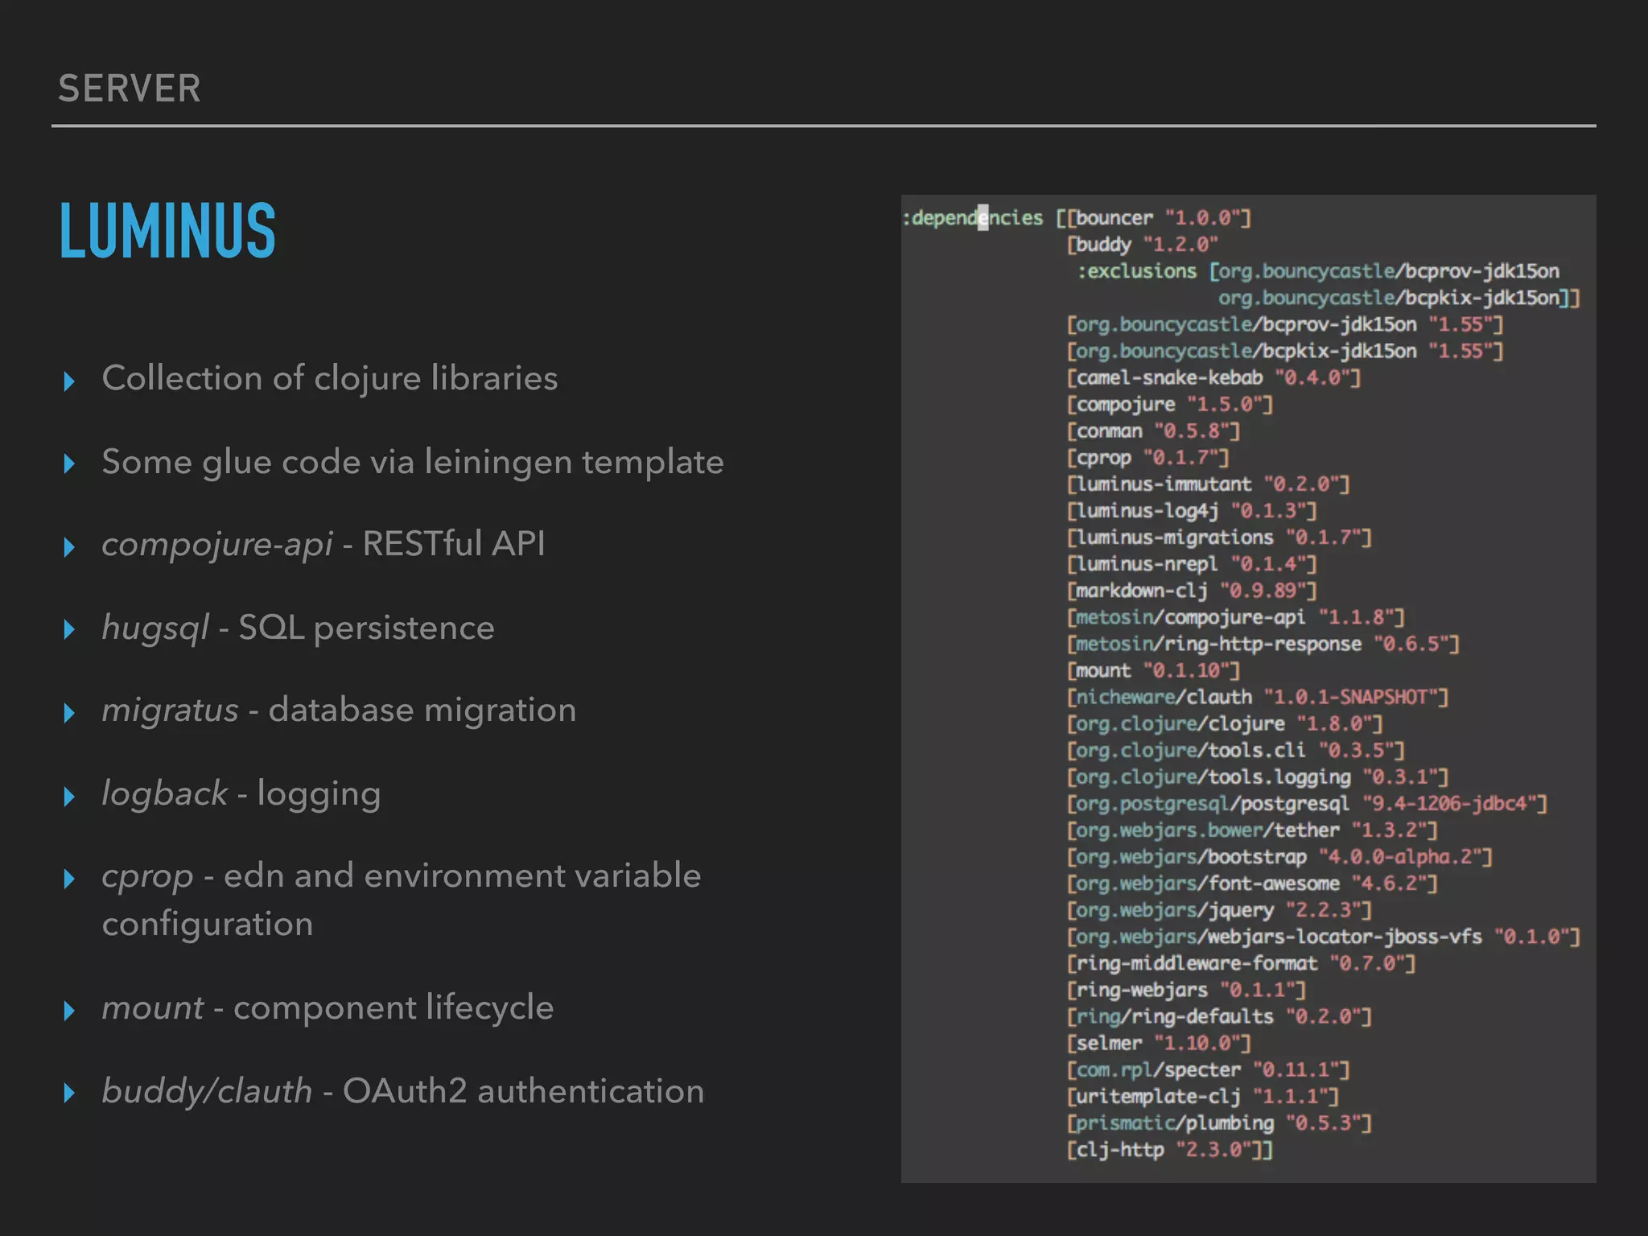Click prismatic/plumbing "0.5.3" line
The height and width of the screenshot is (1236, 1648).
1219,1123
